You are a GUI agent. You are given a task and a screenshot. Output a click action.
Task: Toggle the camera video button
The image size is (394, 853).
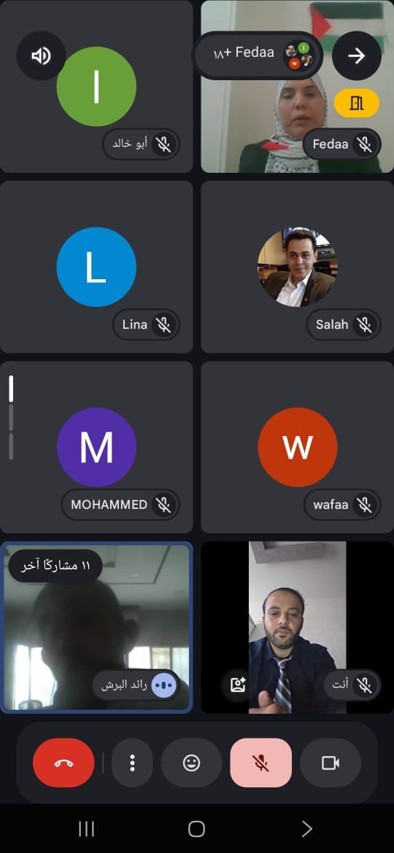click(331, 763)
